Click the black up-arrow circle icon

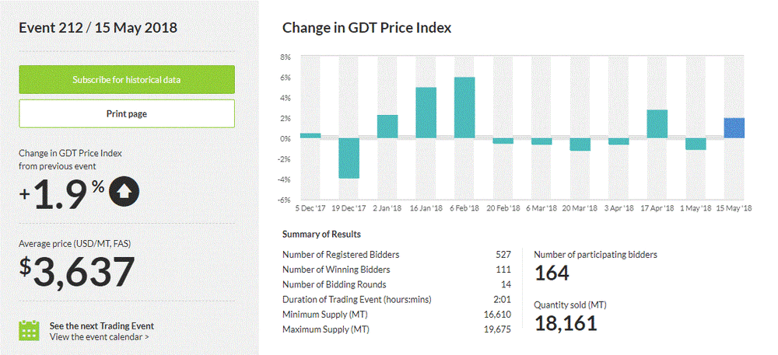coord(124,191)
